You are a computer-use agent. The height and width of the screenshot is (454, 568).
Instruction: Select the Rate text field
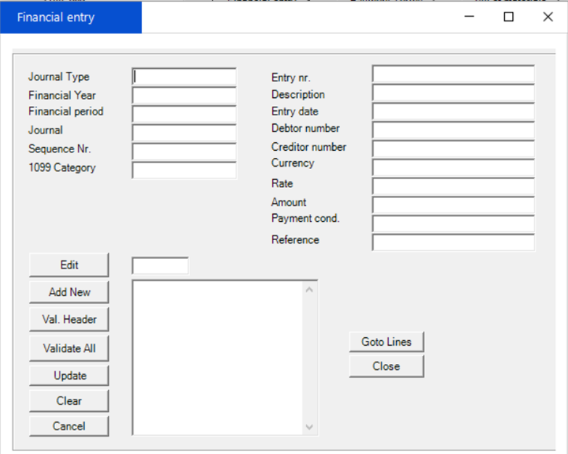pyautogui.click(x=453, y=186)
